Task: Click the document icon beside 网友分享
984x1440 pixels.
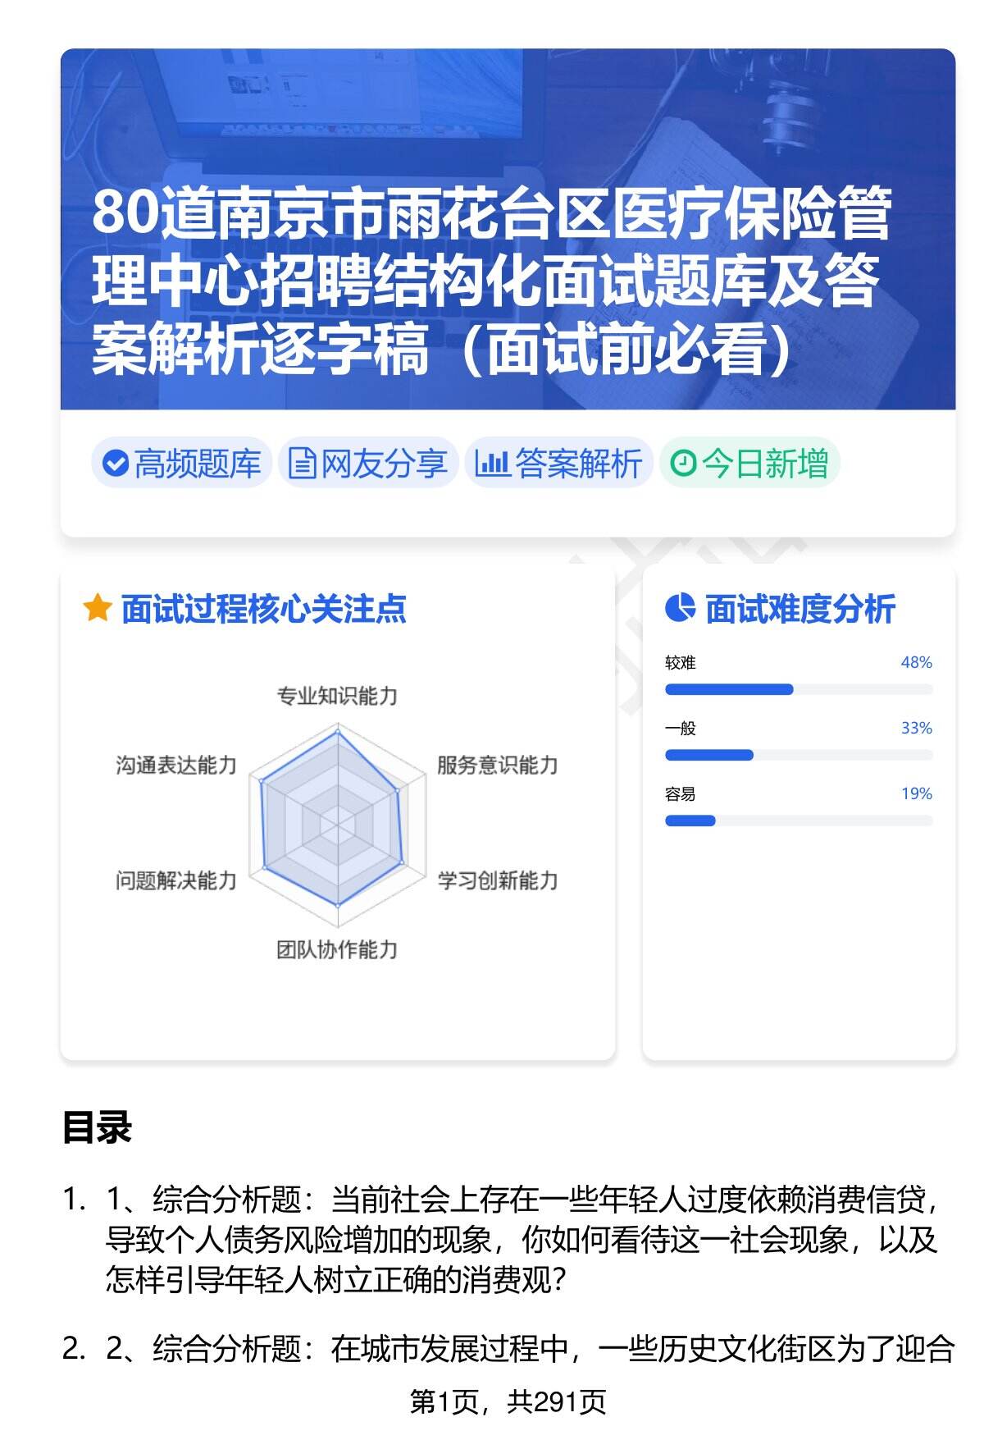Action: [302, 464]
